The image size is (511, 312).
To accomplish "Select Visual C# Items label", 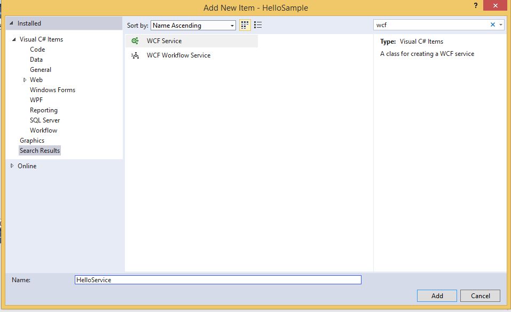I will [42, 39].
